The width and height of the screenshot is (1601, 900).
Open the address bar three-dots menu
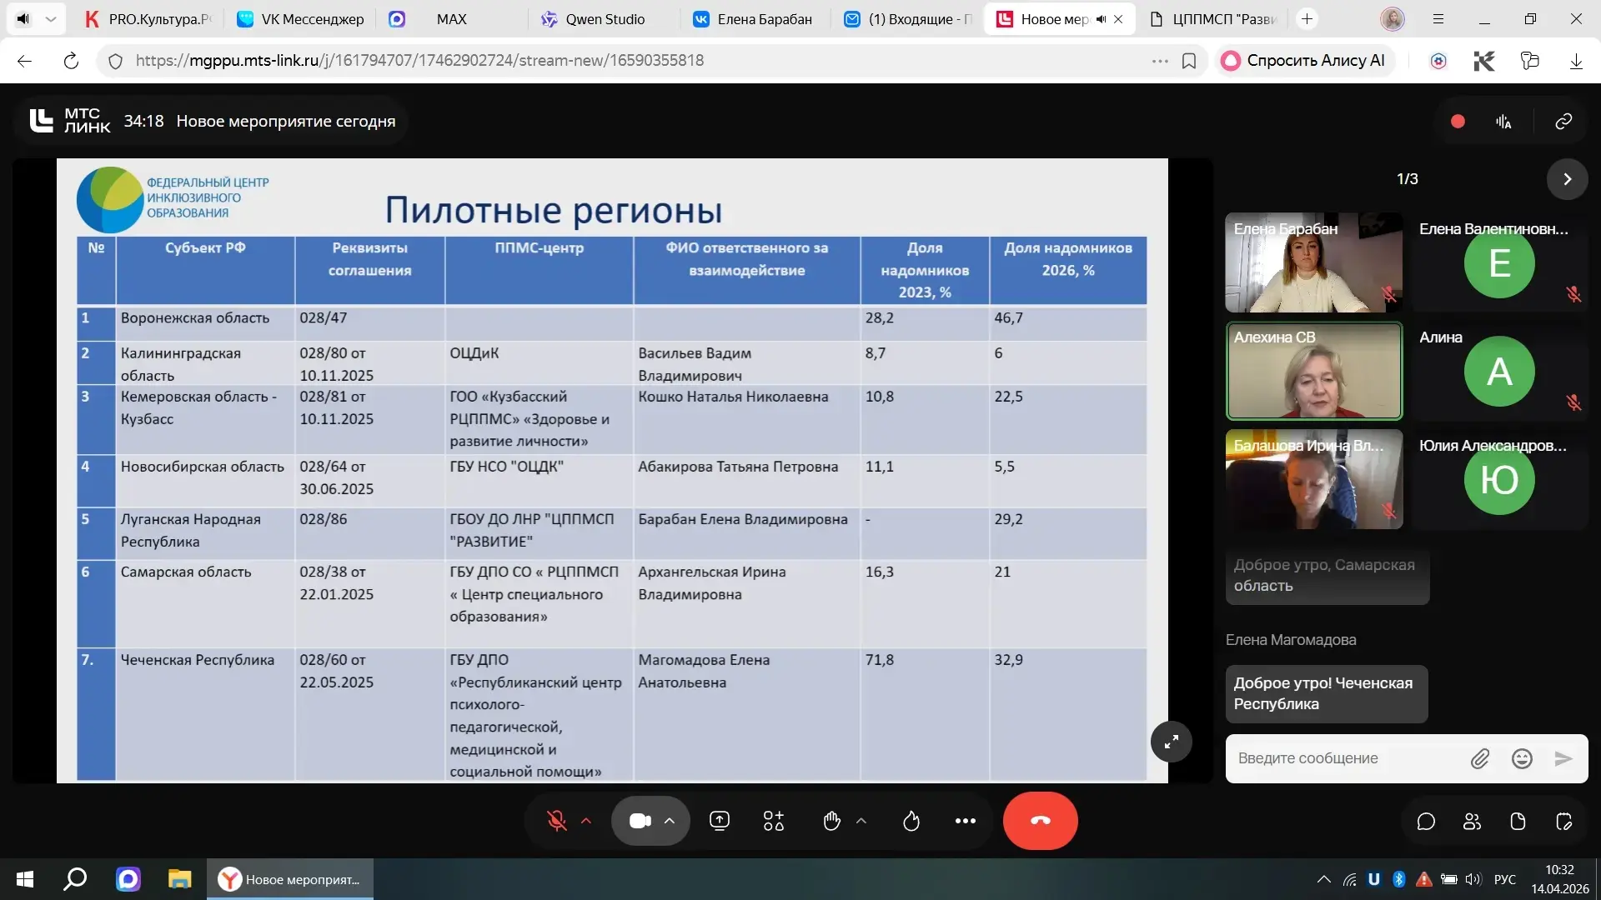click(x=1160, y=60)
